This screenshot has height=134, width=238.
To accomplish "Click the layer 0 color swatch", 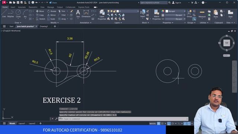I will (118, 11).
